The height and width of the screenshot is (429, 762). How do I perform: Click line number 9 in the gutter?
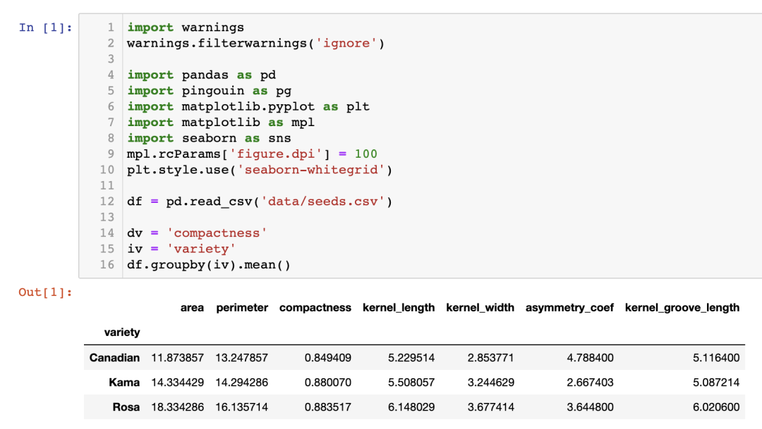point(111,154)
